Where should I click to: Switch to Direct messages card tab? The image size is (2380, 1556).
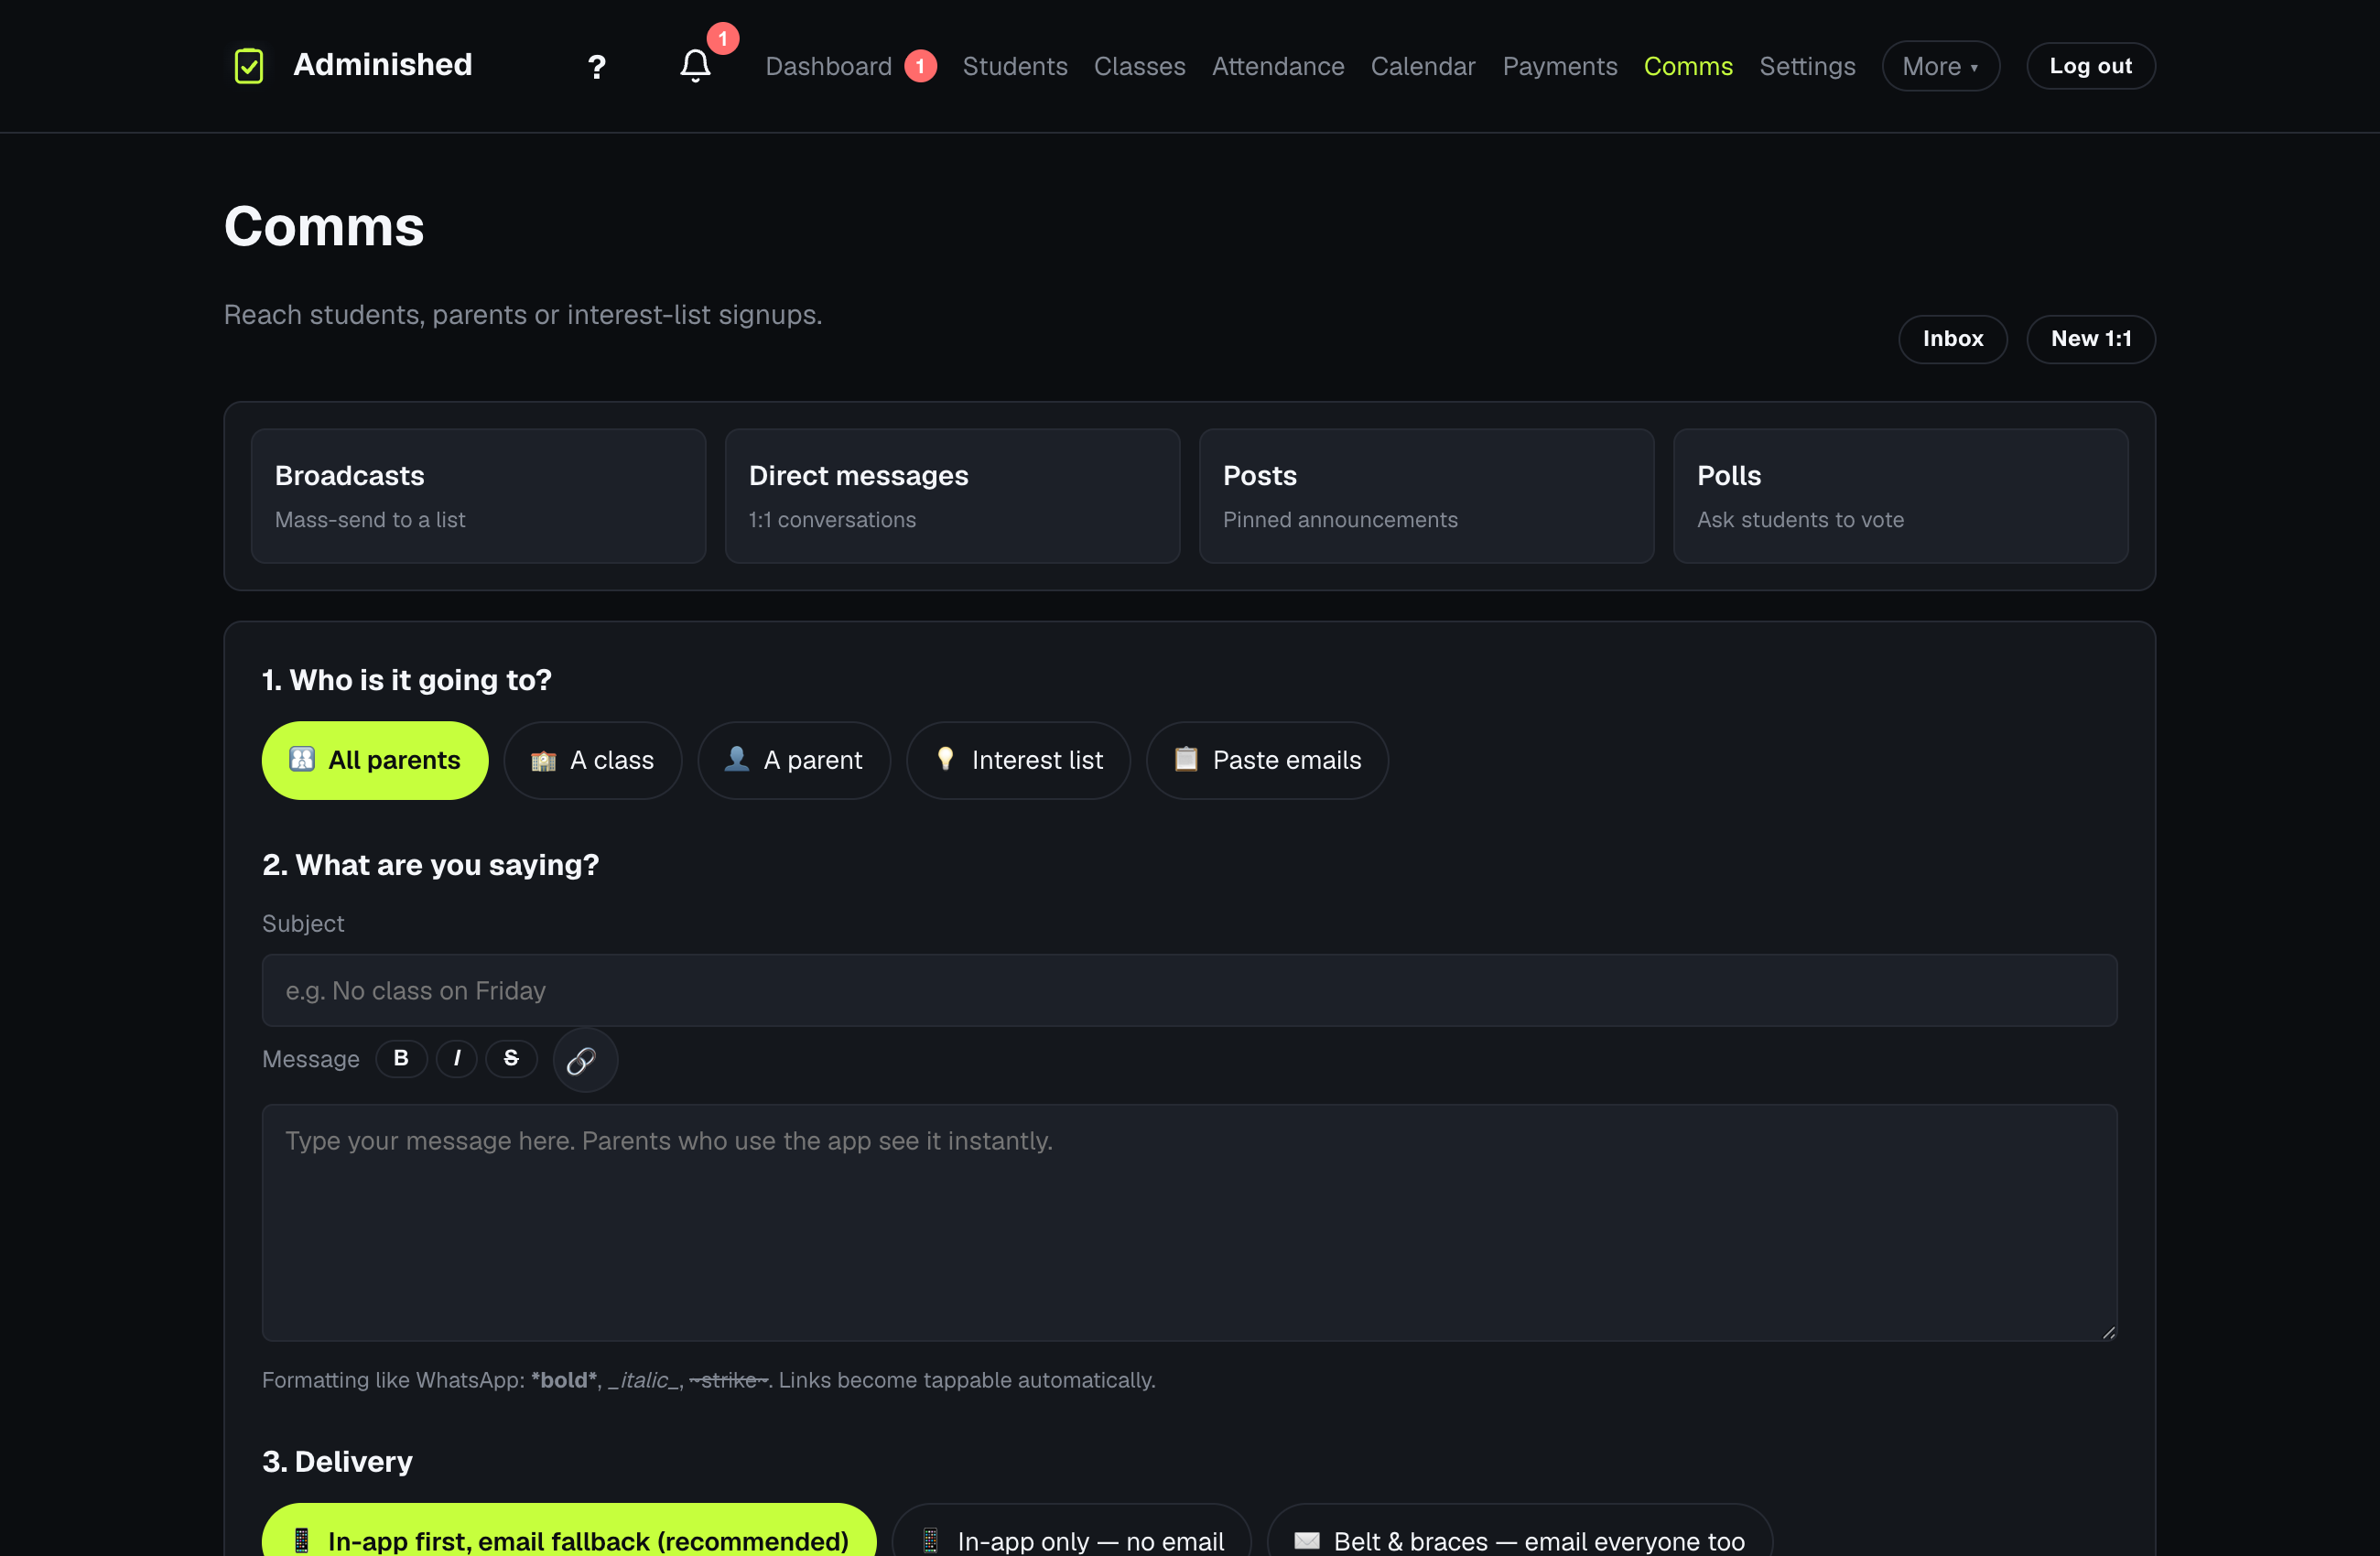[952, 496]
